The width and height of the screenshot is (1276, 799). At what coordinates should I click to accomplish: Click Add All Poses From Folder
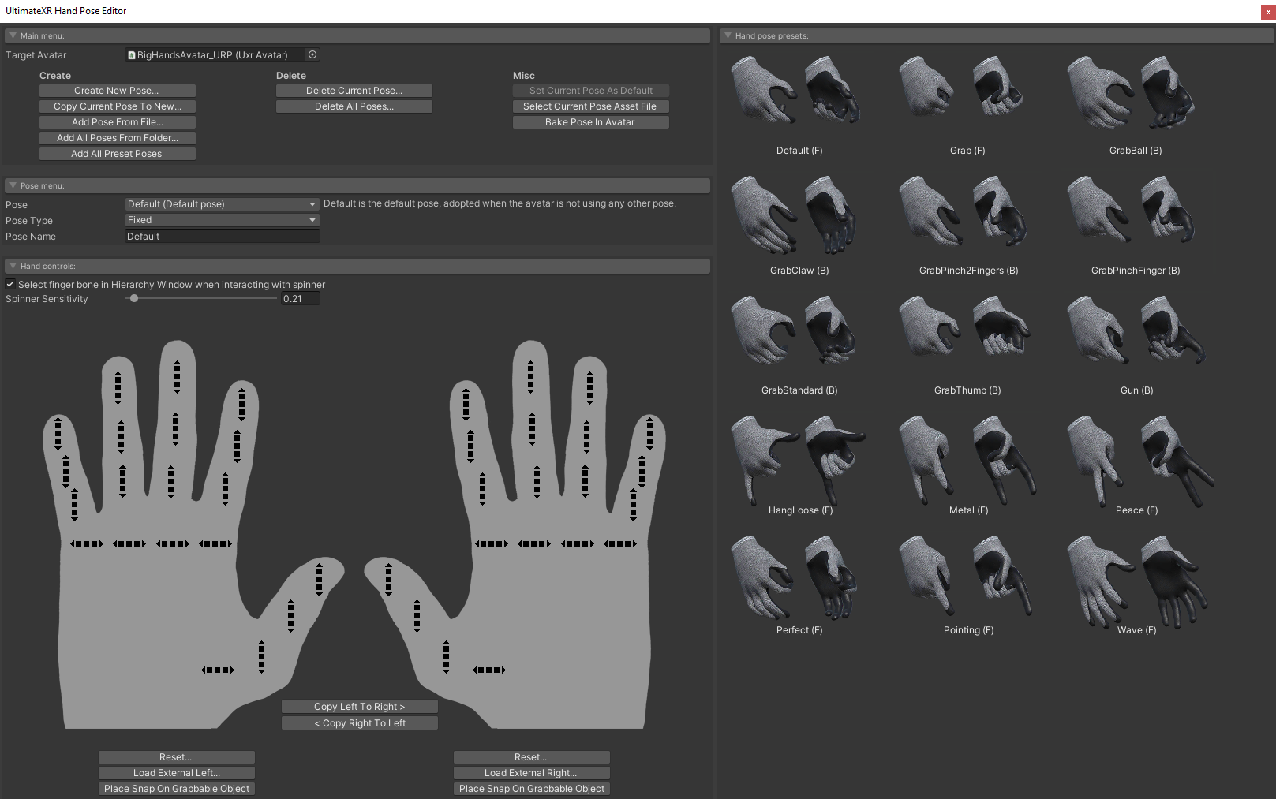pyautogui.click(x=118, y=138)
